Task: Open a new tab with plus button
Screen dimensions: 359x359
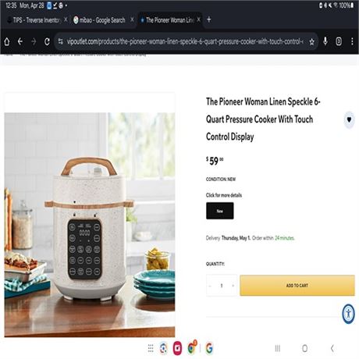Action: pos(209,20)
